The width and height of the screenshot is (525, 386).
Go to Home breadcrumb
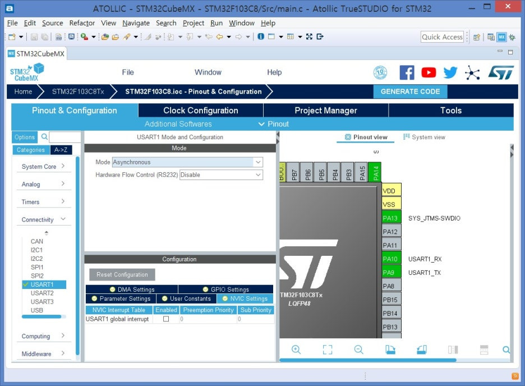click(23, 91)
